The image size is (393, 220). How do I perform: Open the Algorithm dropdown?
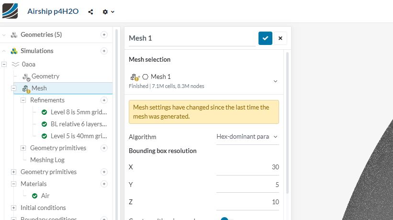click(247, 137)
